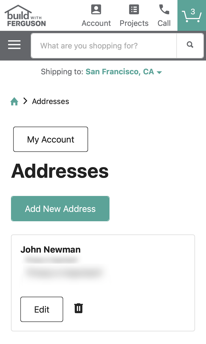The height and width of the screenshot is (344, 206).
Task: Select the Addresses breadcrumb entry
Action: (50, 101)
